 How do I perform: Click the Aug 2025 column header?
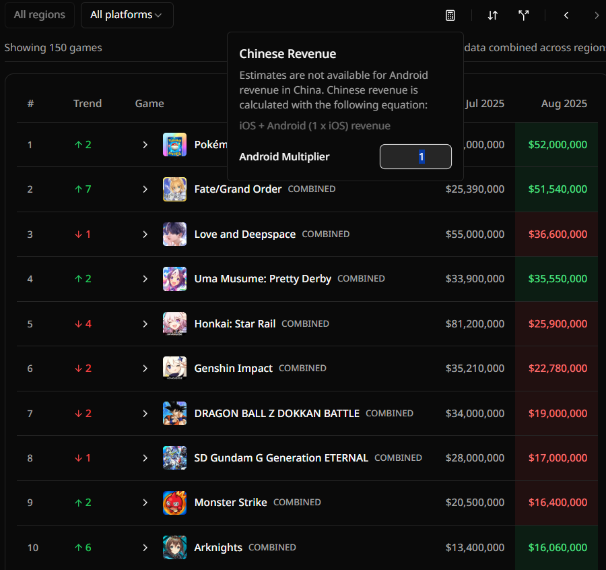pos(564,104)
